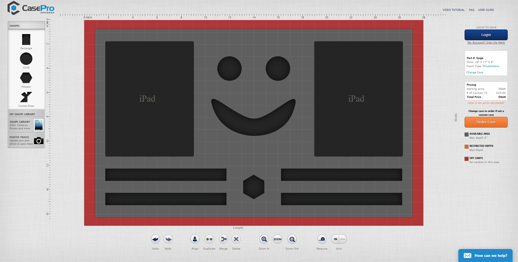Toggle unit between IN and mm
The height and width of the screenshot is (262, 518).
coord(339,239)
